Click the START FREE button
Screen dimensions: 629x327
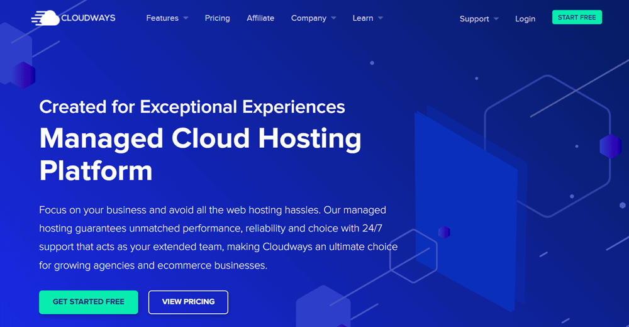click(577, 17)
